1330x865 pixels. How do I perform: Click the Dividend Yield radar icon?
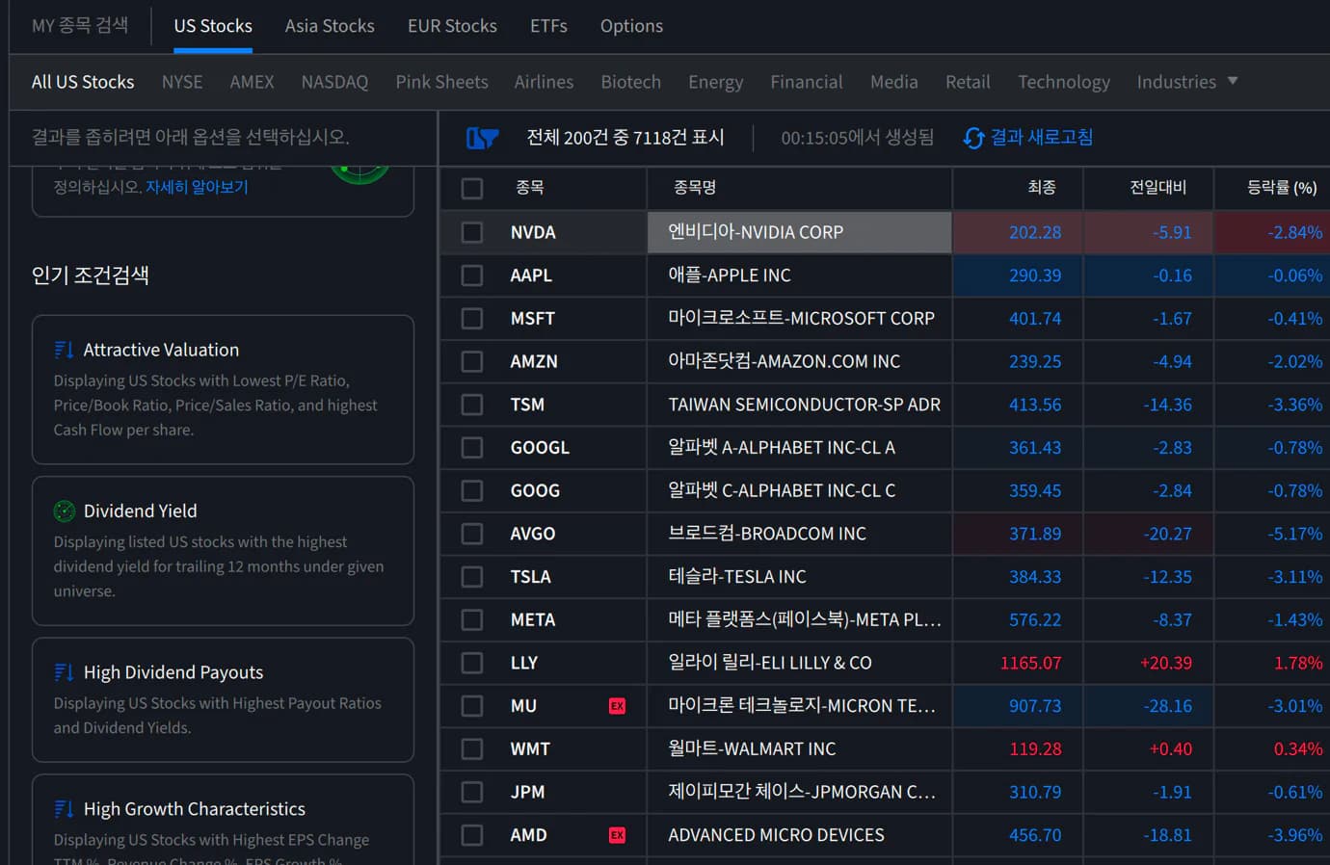64,511
